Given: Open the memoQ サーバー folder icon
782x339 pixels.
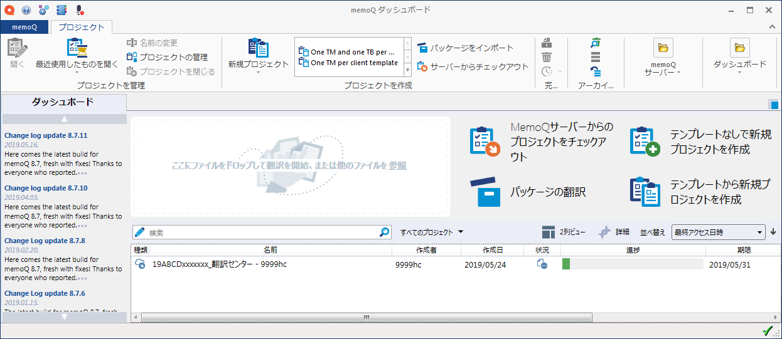Looking at the screenshot, I should point(663,48).
